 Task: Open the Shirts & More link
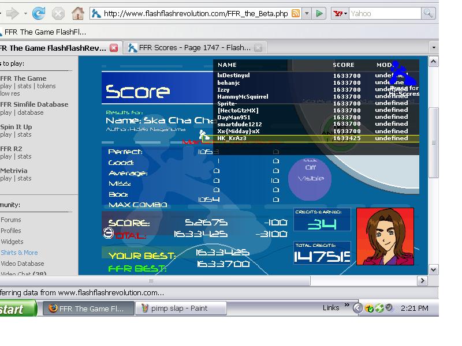19,253
